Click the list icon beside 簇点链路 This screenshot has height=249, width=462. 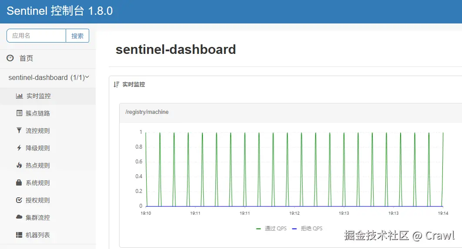(x=19, y=113)
